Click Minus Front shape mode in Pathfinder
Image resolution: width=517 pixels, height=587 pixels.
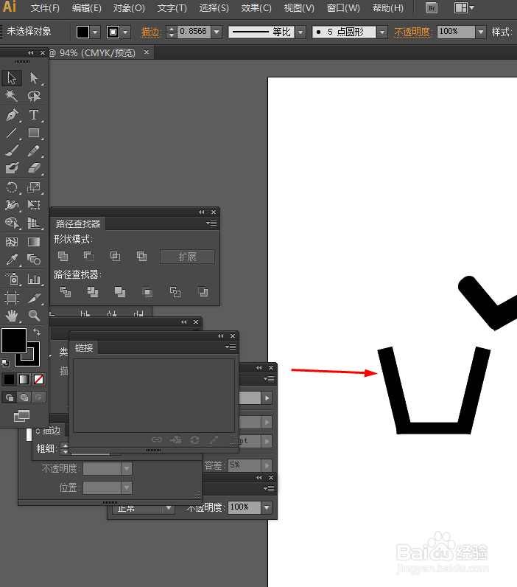click(88, 257)
